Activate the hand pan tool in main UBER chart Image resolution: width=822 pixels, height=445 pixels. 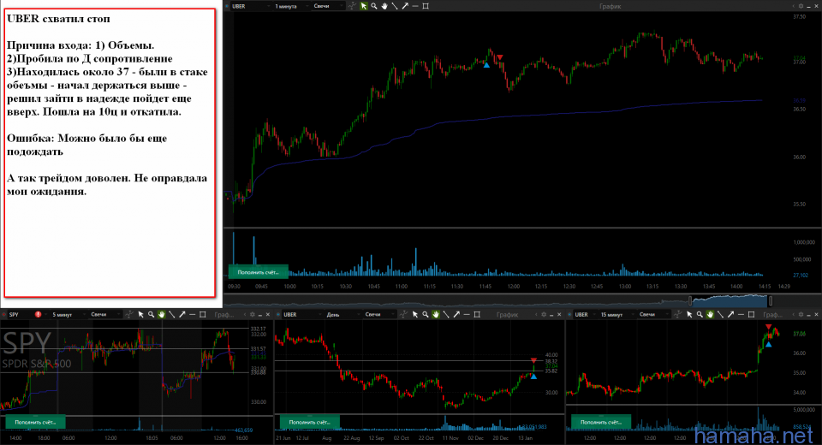[x=384, y=6]
